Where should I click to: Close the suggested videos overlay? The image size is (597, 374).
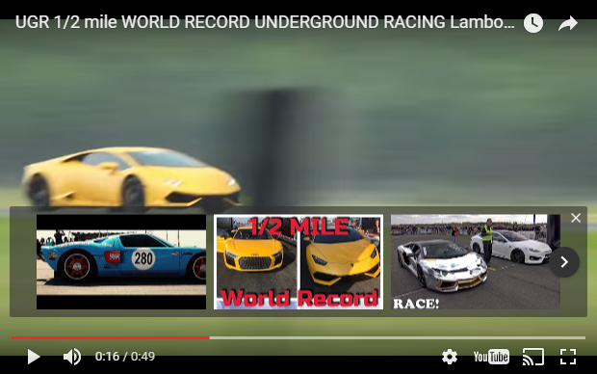[576, 218]
